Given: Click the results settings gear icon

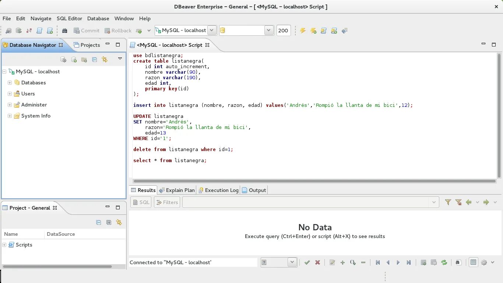Looking at the screenshot, I should [484, 262].
